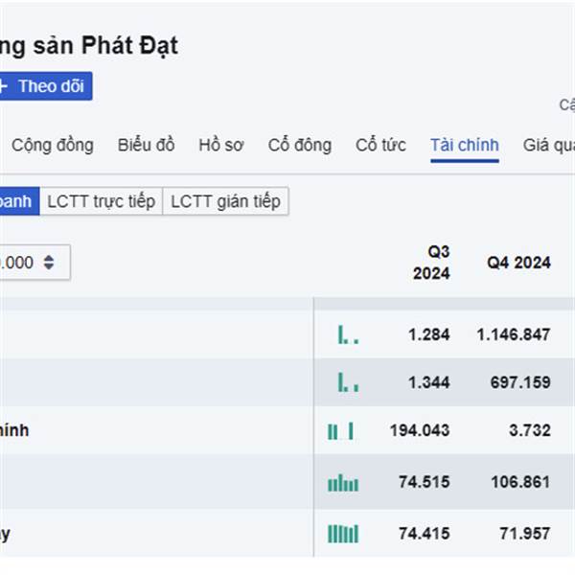Select the Tài chính tab
The height and width of the screenshot is (575, 575).
tap(465, 146)
